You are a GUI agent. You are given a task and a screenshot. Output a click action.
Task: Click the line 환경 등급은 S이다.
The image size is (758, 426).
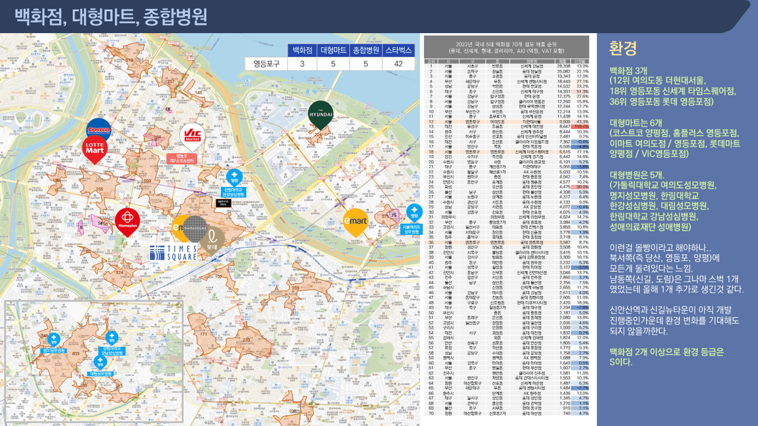click(666, 356)
